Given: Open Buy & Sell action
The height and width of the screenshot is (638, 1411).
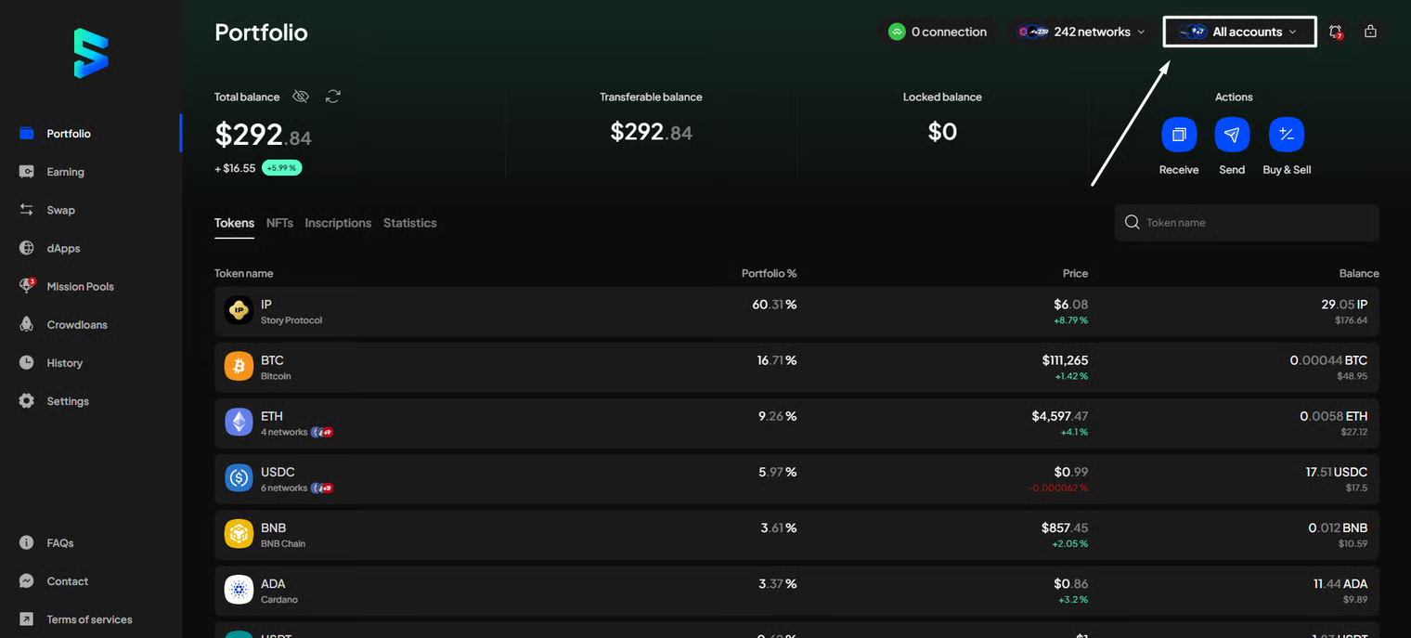Looking at the screenshot, I should 1286,135.
